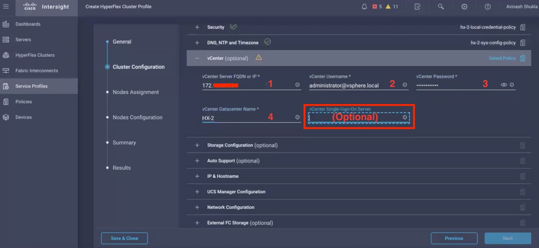Expand UCS Manager Configuration section
This screenshot has height=248, width=539.
tap(197, 192)
